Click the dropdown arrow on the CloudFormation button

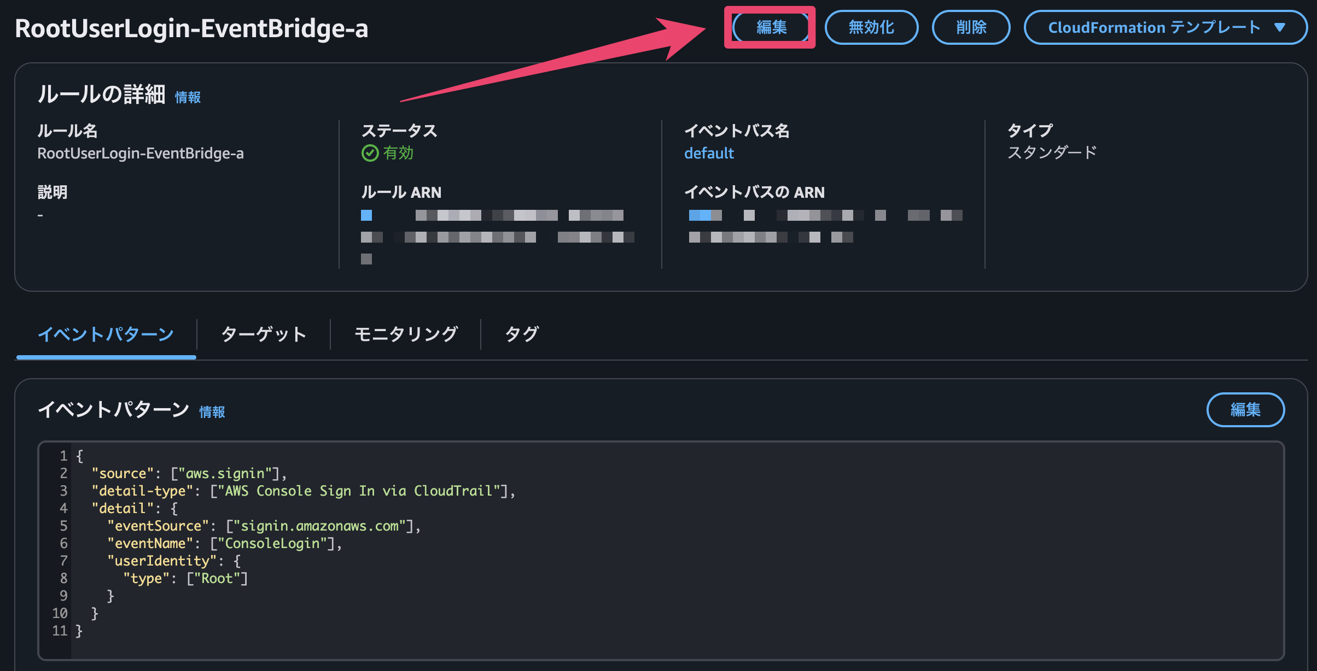point(1279,27)
